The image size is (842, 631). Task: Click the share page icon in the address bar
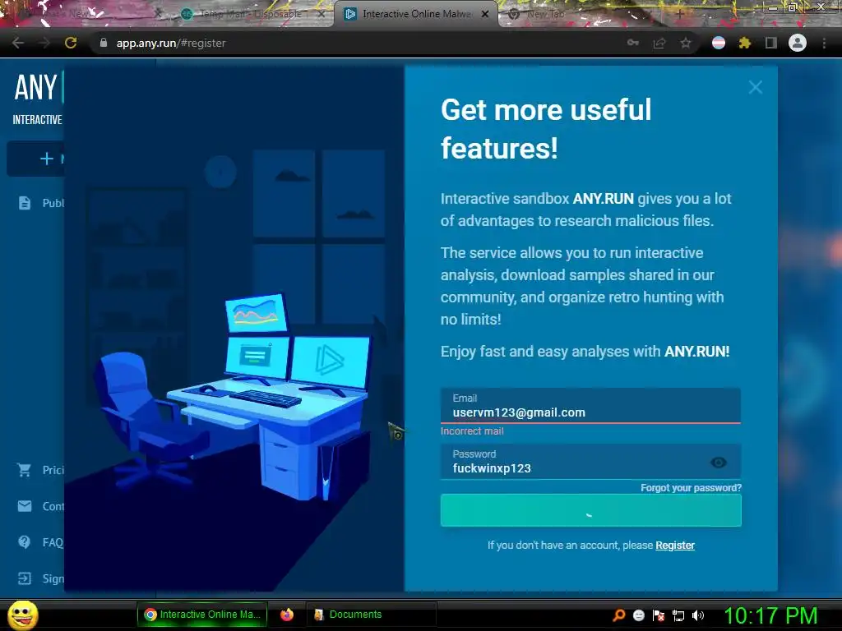659,43
